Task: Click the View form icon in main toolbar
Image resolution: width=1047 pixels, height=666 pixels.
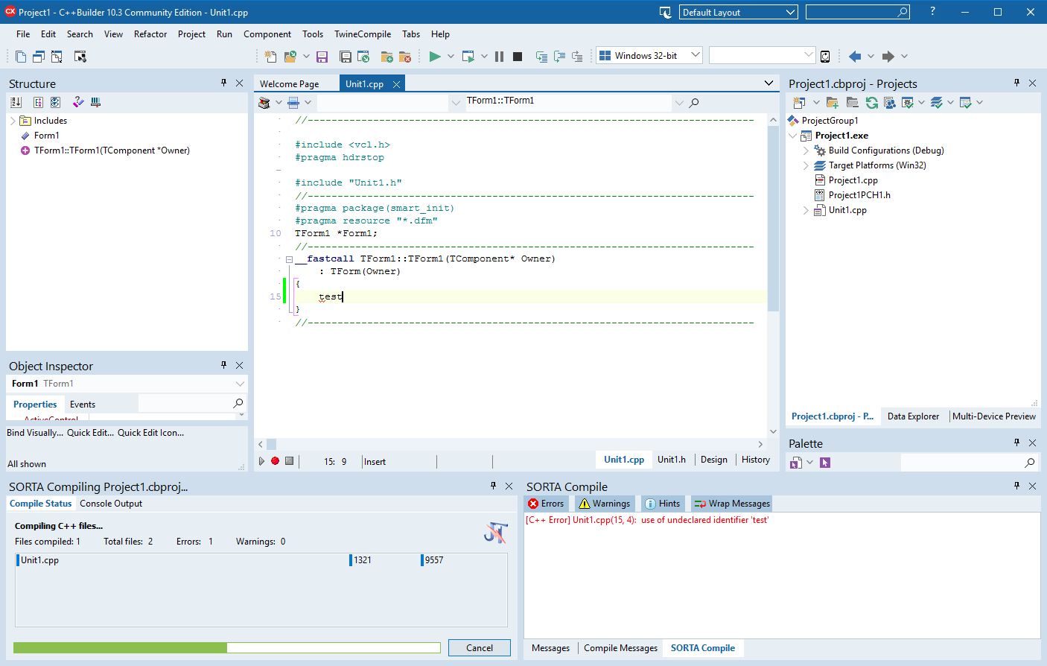Action: point(39,57)
